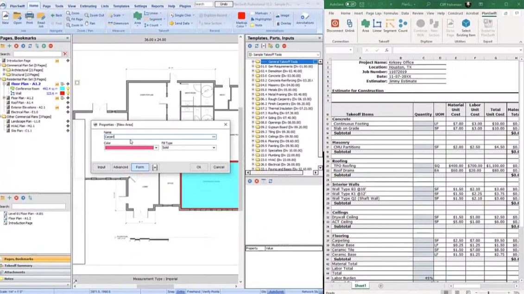Switch to the Formulas tab in Excel
This screenshot has width=524, height=294.
[391, 13]
